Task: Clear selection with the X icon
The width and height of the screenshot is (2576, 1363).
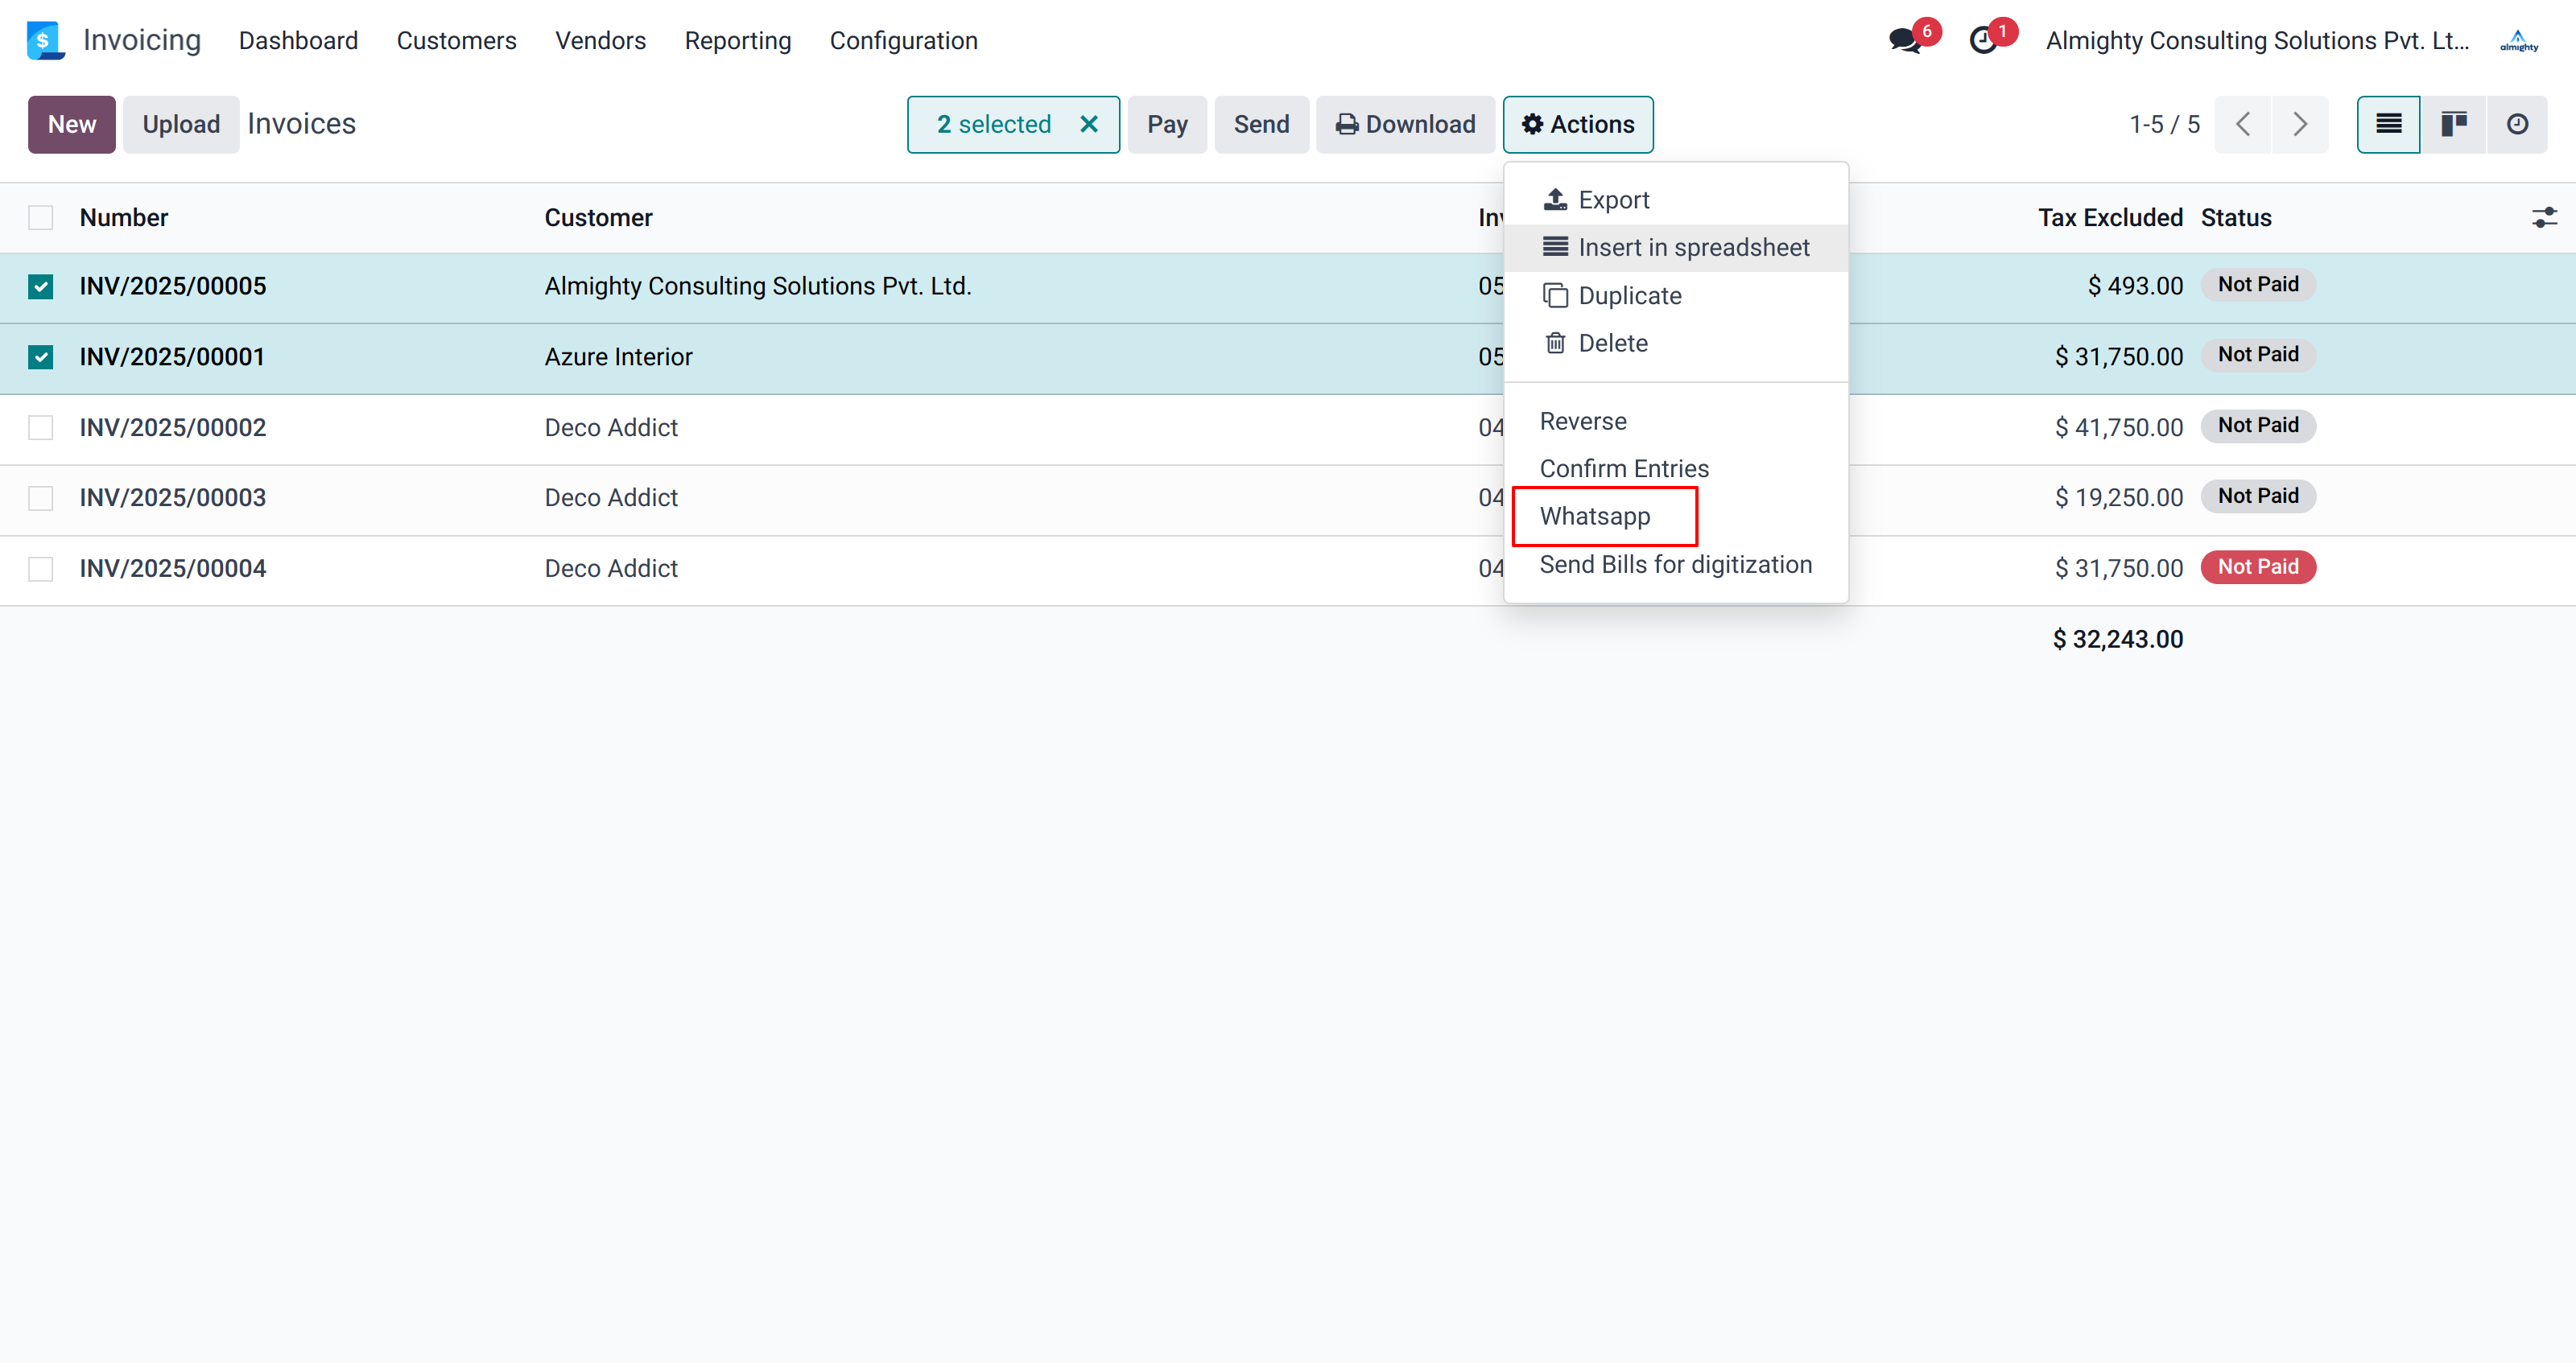Action: 1089,124
